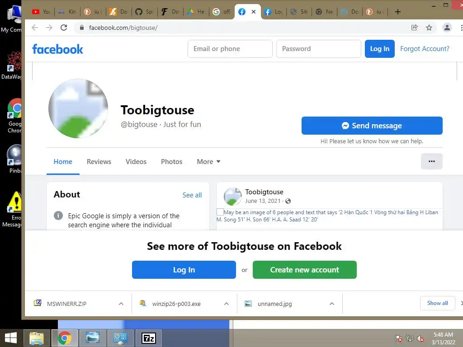This screenshot has height=347, width=463.
Task: Click the network tray icon
Action: coord(410,338)
